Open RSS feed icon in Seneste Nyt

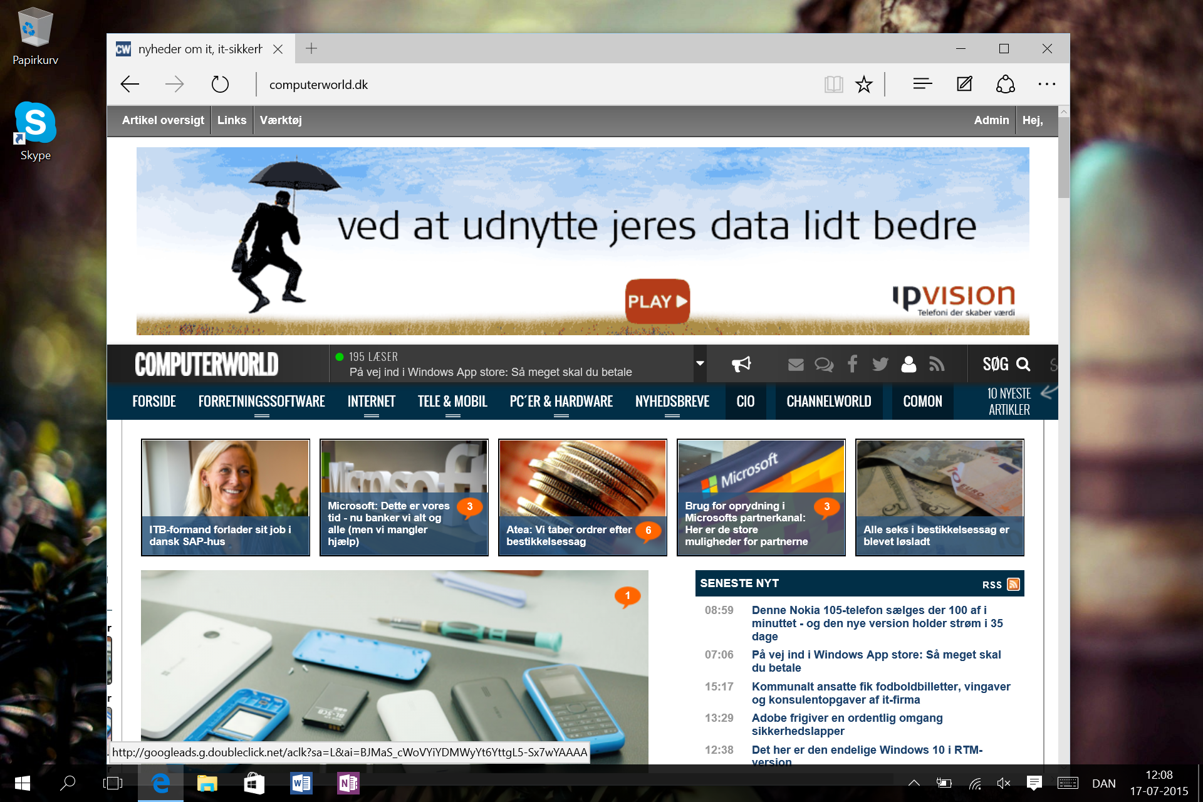(1013, 584)
